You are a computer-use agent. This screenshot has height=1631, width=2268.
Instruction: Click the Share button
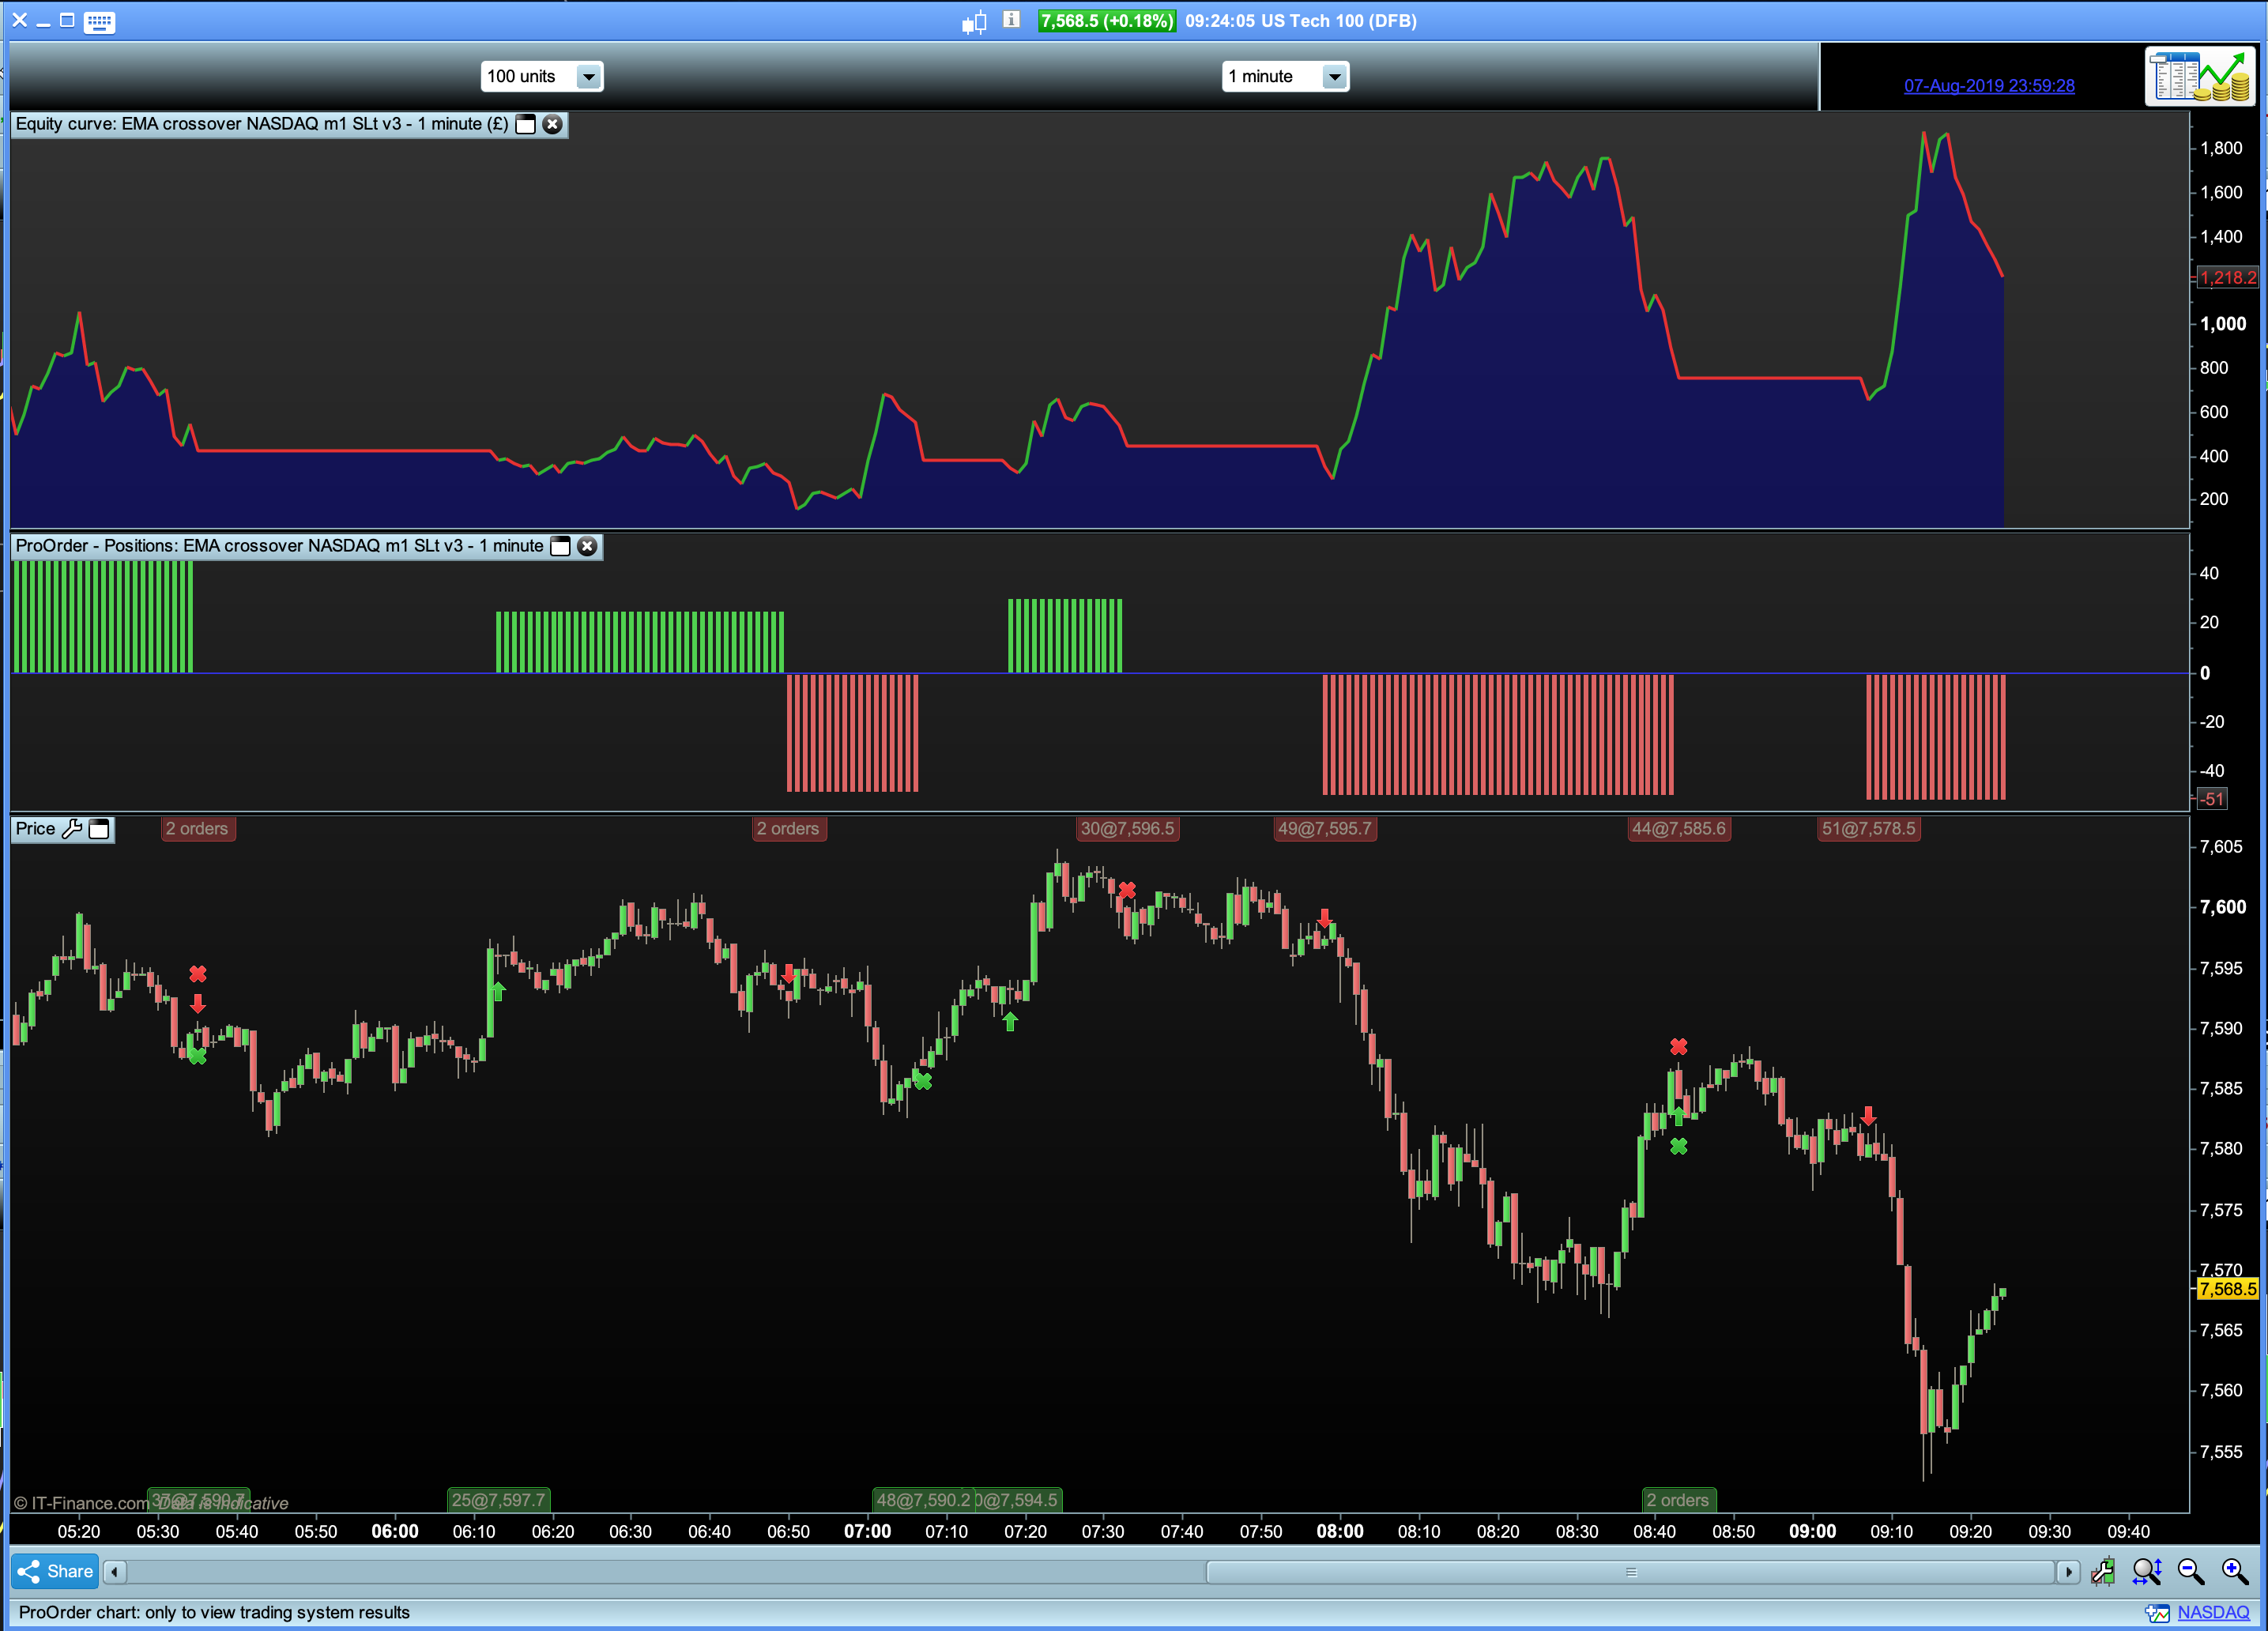pyautogui.click(x=55, y=1572)
